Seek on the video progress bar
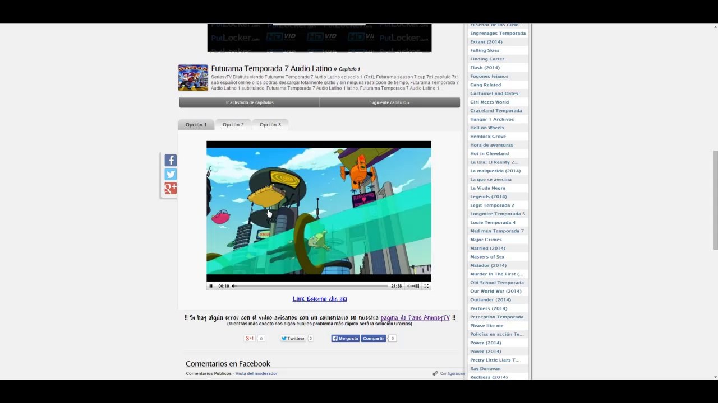718x403 pixels. 310,286
